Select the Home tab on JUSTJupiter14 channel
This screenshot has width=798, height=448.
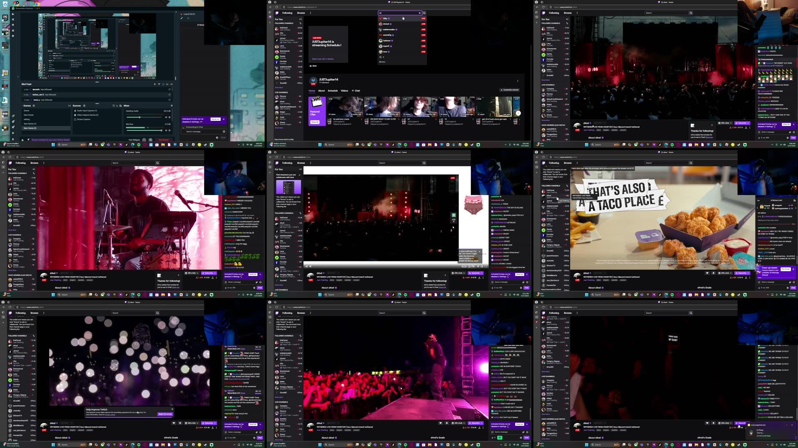click(x=312, y=90)
